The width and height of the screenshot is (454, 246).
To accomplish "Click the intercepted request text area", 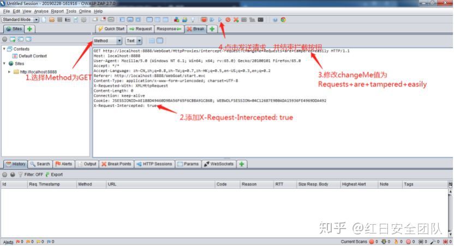I will [272, 102].
